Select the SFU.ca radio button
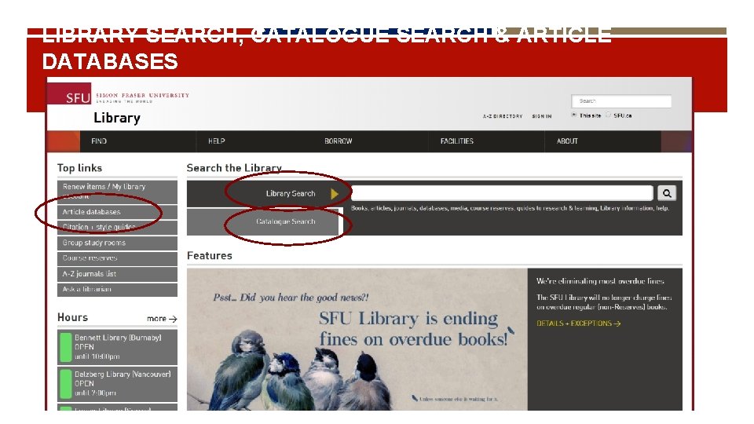 tap(608, 115)
